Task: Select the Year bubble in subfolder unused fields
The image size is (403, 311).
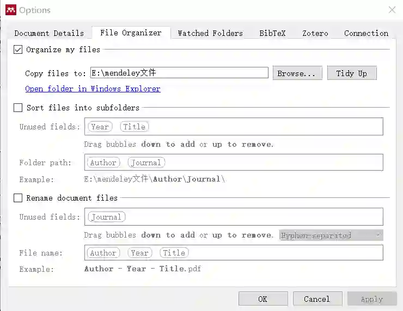Action: [100, 127]
